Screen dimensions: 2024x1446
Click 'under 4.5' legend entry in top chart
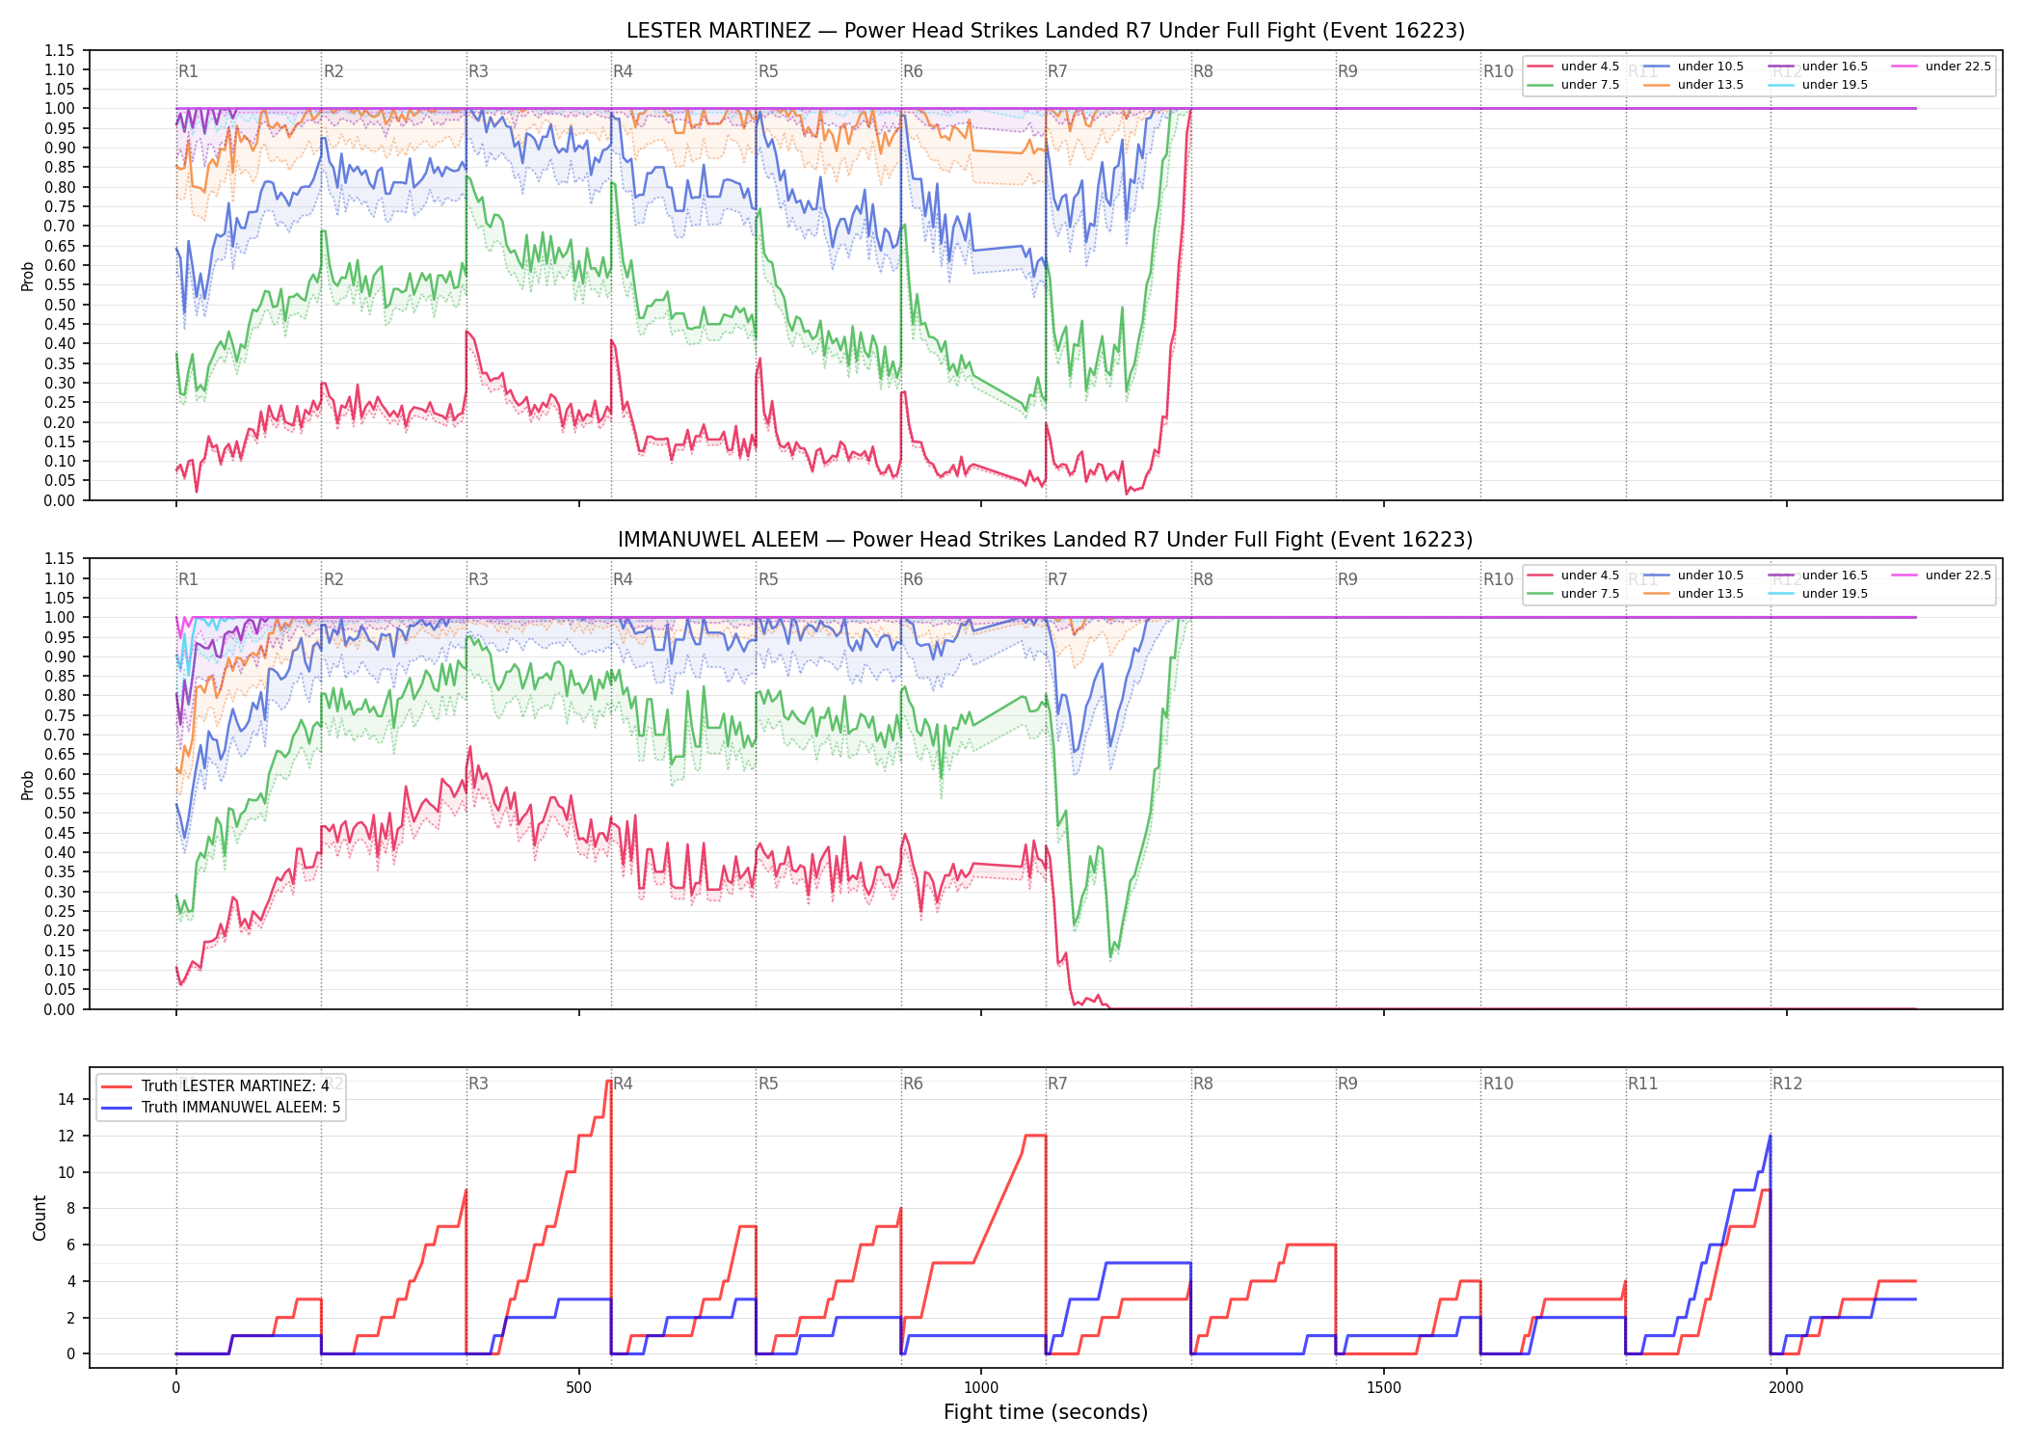coord(1574,67)
